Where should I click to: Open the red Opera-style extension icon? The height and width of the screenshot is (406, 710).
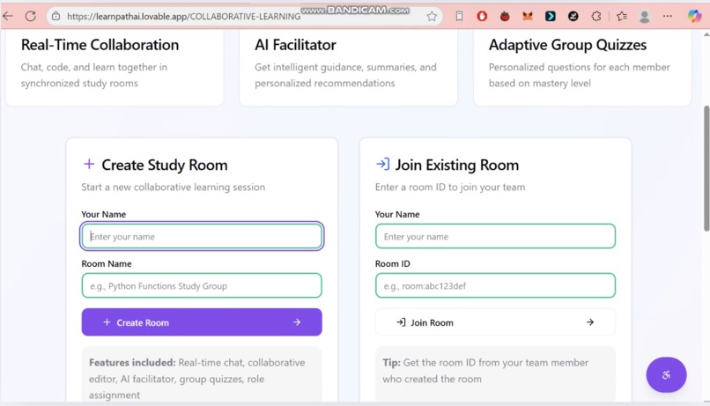pos(482,17)
